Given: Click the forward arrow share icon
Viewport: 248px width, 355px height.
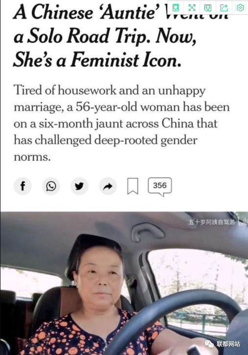Looking at the screenshot, I should (108, 186).
